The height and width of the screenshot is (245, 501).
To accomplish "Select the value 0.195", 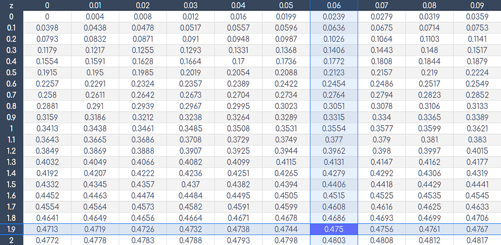I will coord(95,73).
